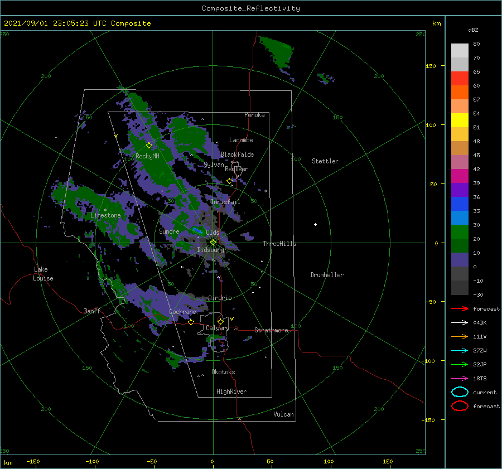Click yellow diamond marker right of Cochrane
The image size is (502, 469).
point(191,322)
